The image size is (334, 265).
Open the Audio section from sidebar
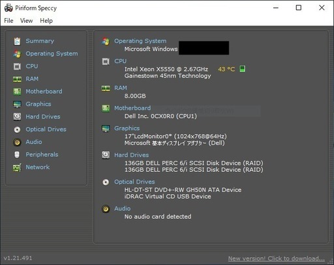click(34, 142)
